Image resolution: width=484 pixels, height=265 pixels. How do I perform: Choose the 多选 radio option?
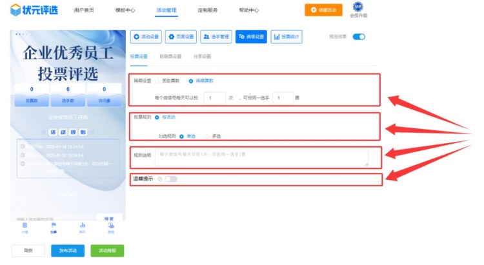coord(207,136)
